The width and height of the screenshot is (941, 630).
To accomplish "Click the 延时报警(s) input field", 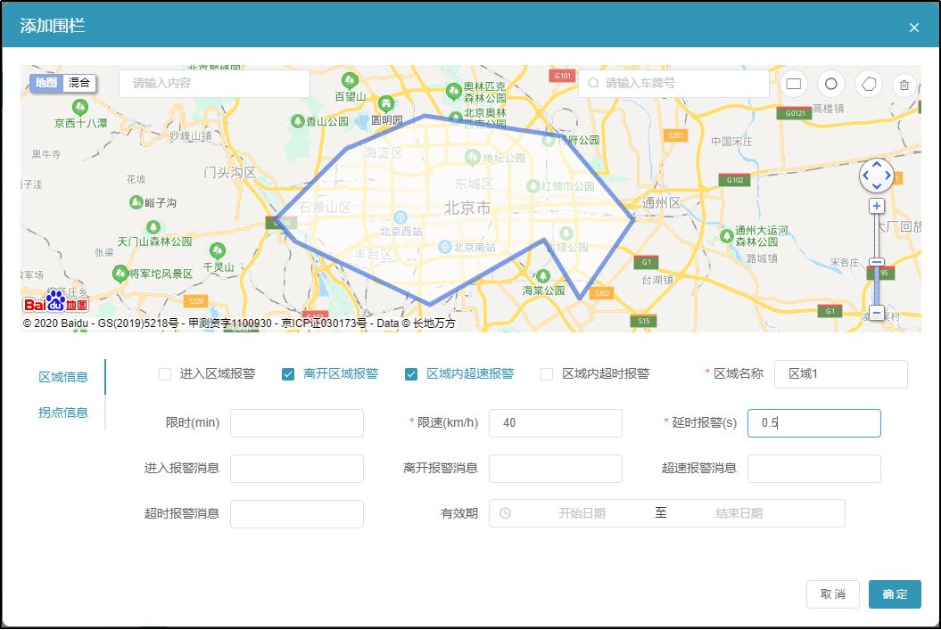I will click(813, 423).
